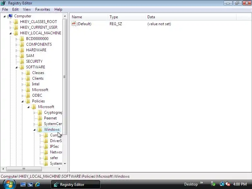The image size is (252, 189).
Task: Select the safer folder icon
Action: [46, 158]
